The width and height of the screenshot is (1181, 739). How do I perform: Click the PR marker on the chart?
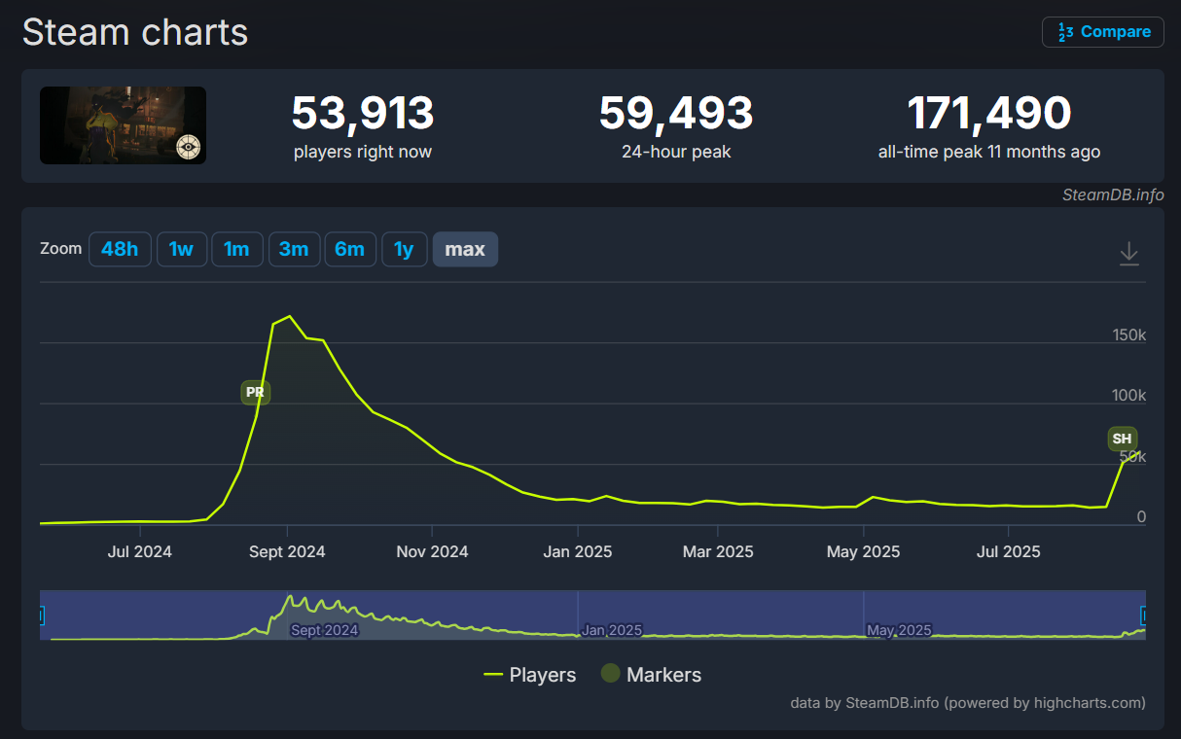coord(255,393)
